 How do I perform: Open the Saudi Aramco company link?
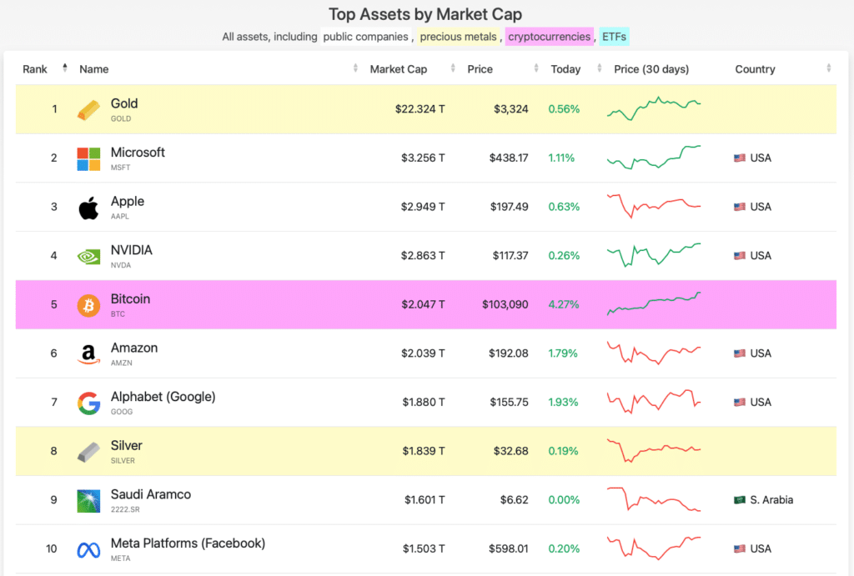pyautogui.click(x=151, y=494)
